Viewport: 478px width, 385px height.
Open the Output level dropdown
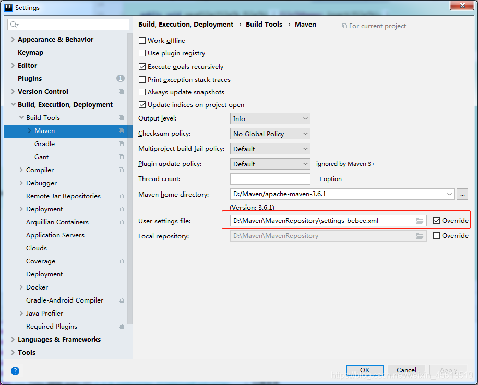coord(270,118)
